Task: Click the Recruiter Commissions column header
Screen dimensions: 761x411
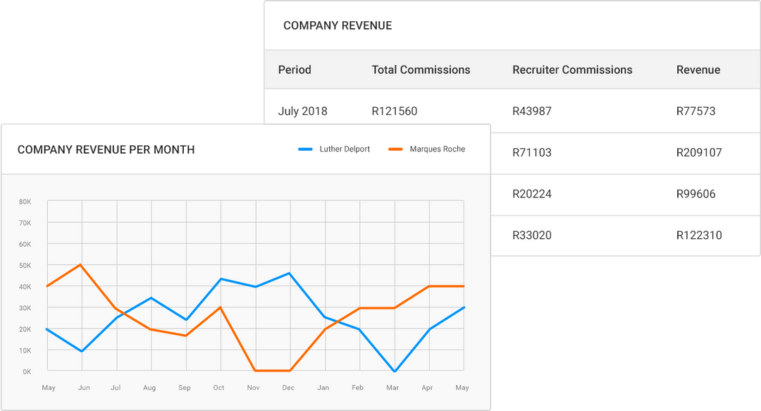Action: click(x=572, y=70)
